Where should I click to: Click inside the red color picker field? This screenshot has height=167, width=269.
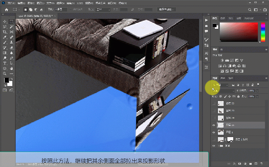239,32
